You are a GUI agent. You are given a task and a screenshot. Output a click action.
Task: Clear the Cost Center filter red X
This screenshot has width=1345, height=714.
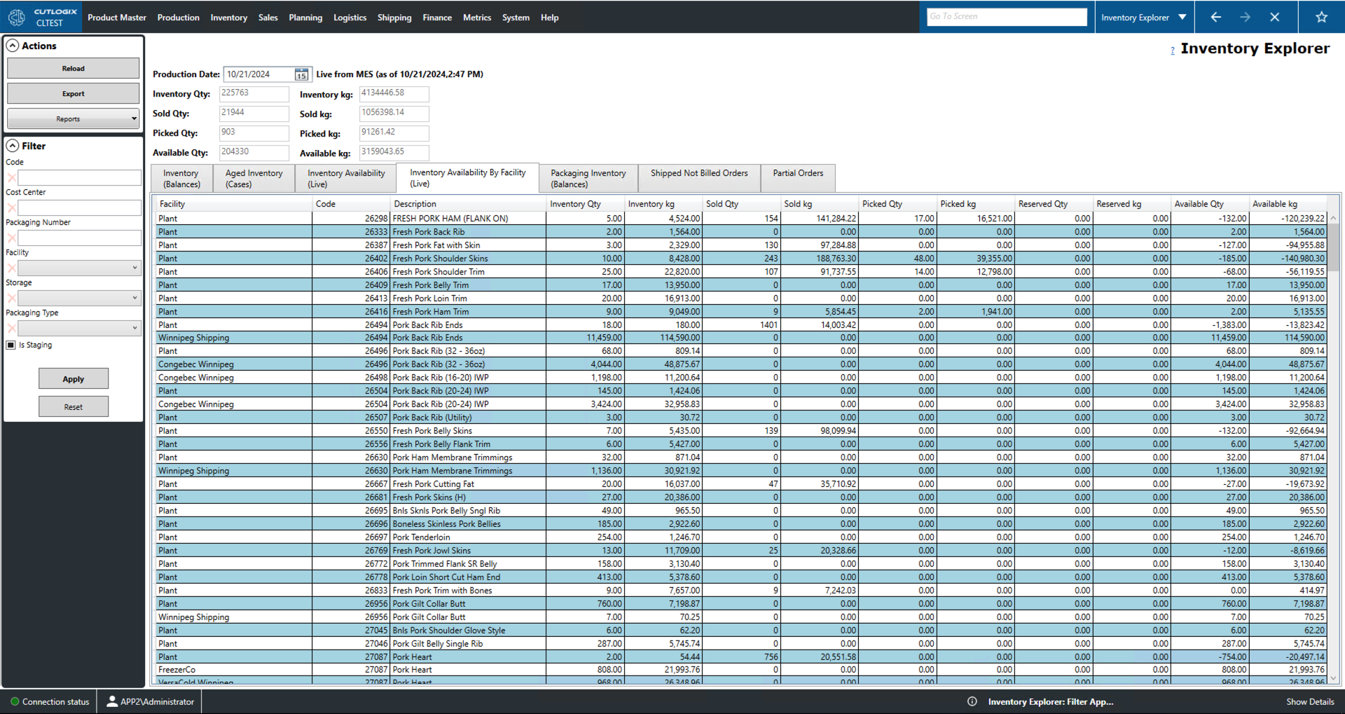coord(11,208)
